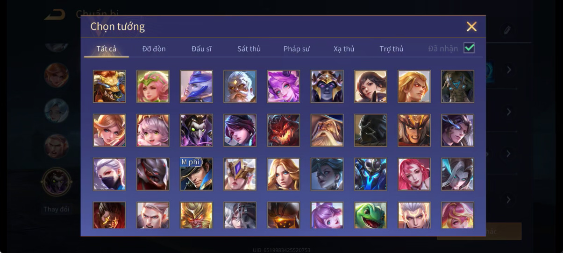Select the white-bearded old wizard hero

click(327, 130)
